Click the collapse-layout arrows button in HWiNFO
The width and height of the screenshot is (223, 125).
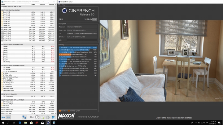tap(8, 117)
